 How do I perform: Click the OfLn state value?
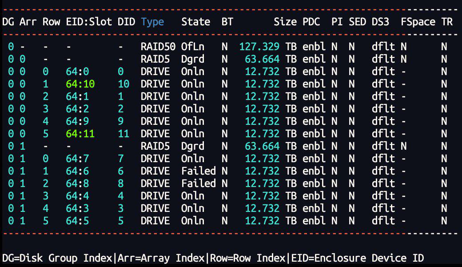193,46
